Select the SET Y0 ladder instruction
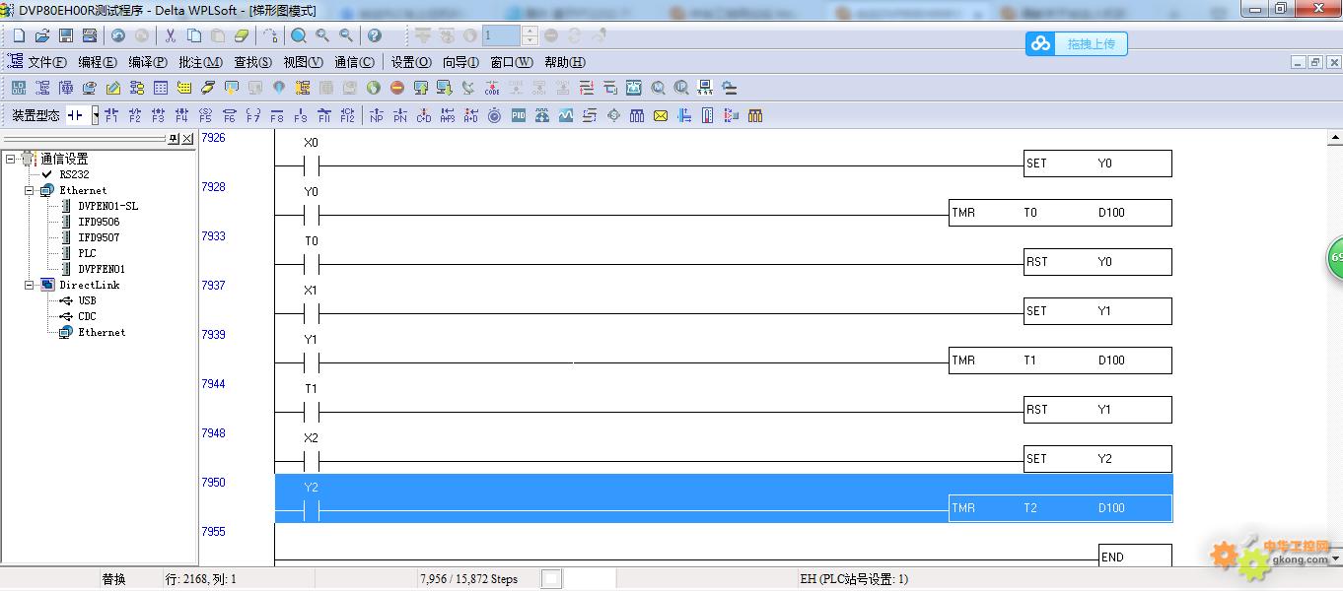1343x591 pixels. [1097, 164]
